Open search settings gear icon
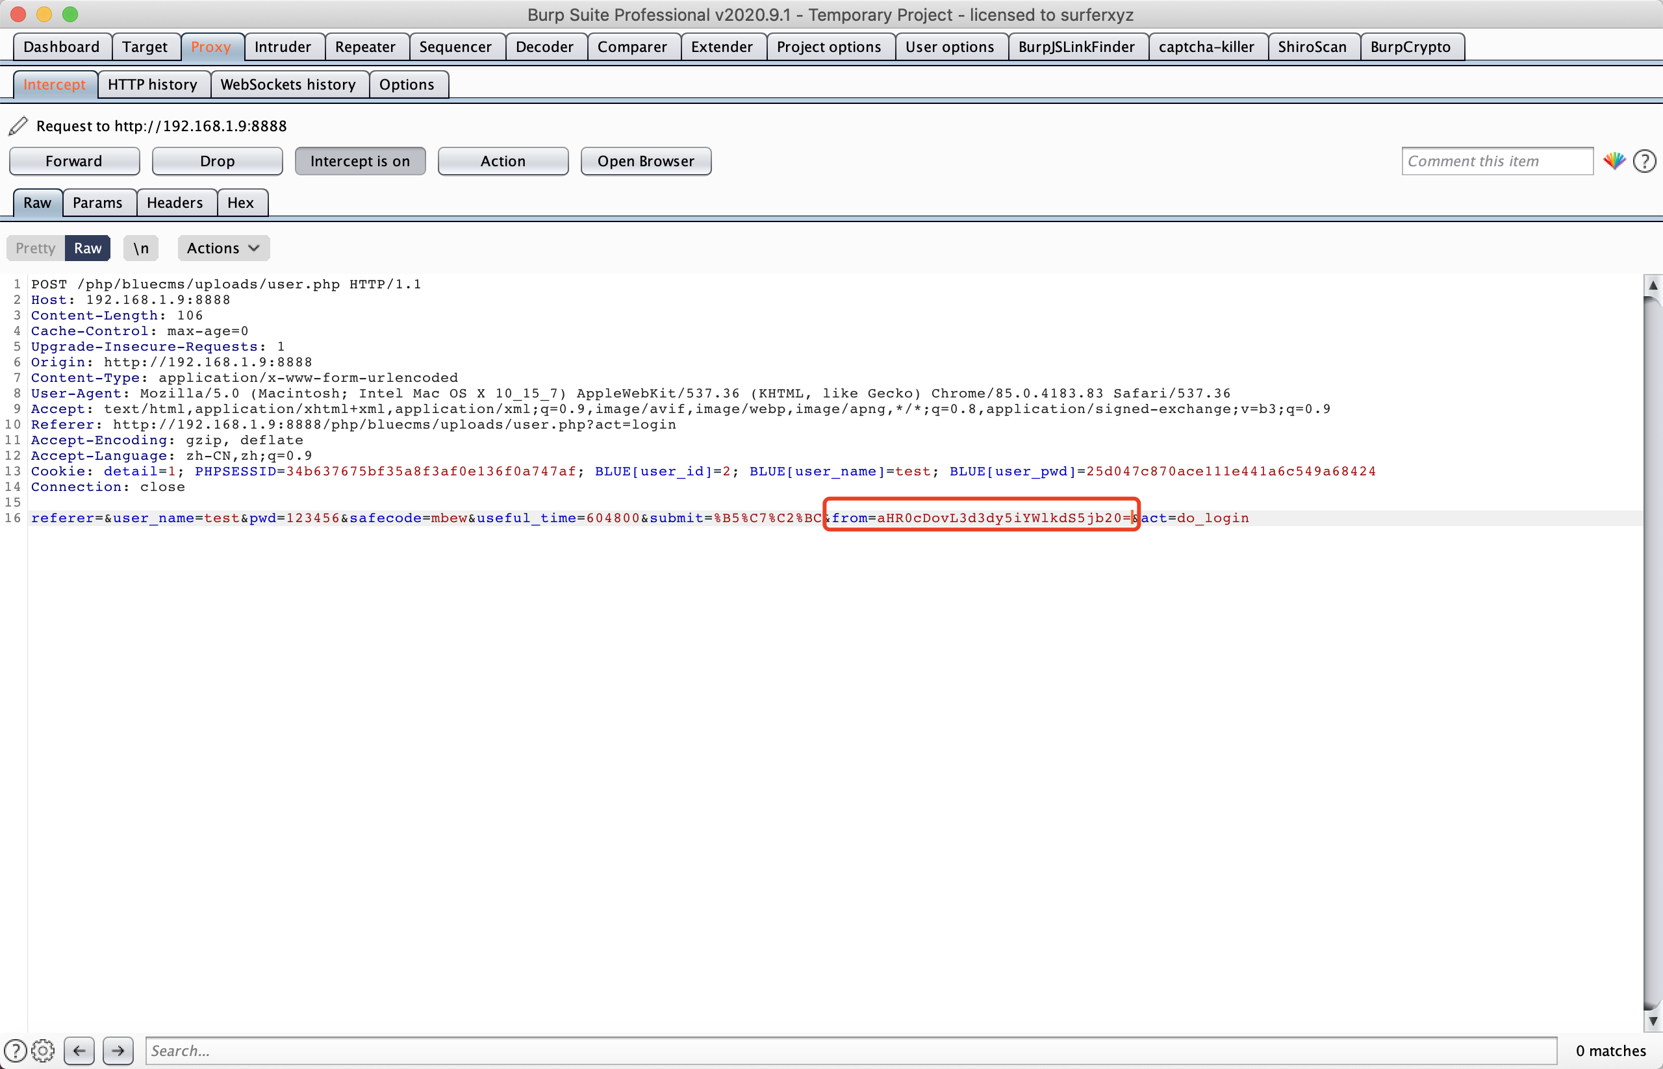Image resolution: width=1663 pixels, height=1069 pixels. (43, 1050)
